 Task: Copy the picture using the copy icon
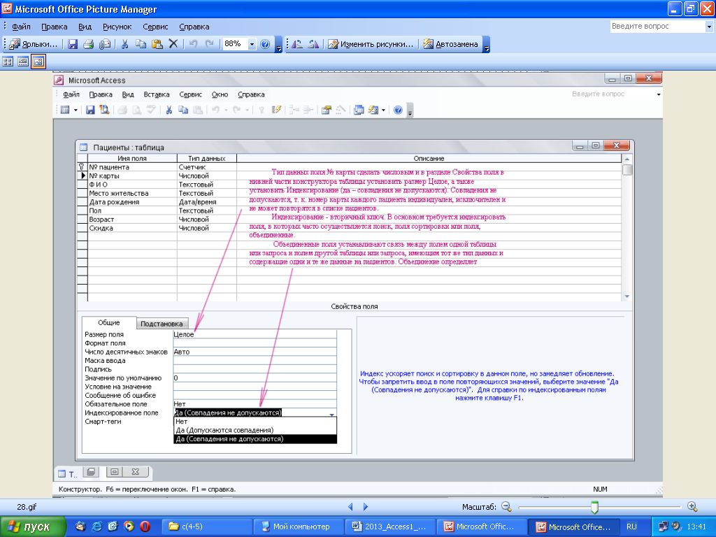coord(141,44)
